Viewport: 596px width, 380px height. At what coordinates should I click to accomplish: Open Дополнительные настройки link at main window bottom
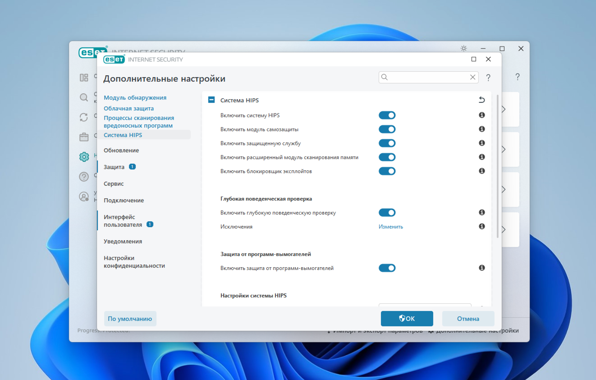tap(473, 331)
